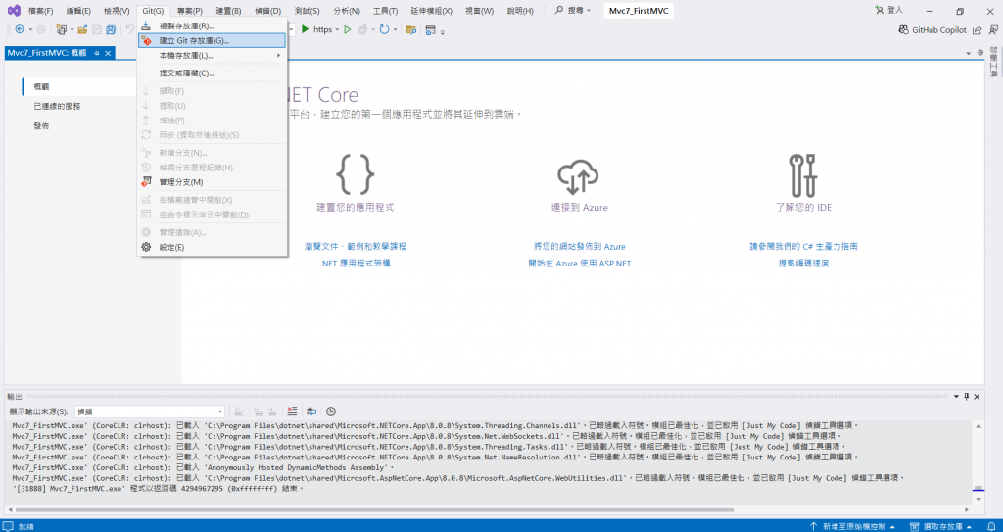
Task: Click the Find in Files folder icon
Action: point(411,29)
